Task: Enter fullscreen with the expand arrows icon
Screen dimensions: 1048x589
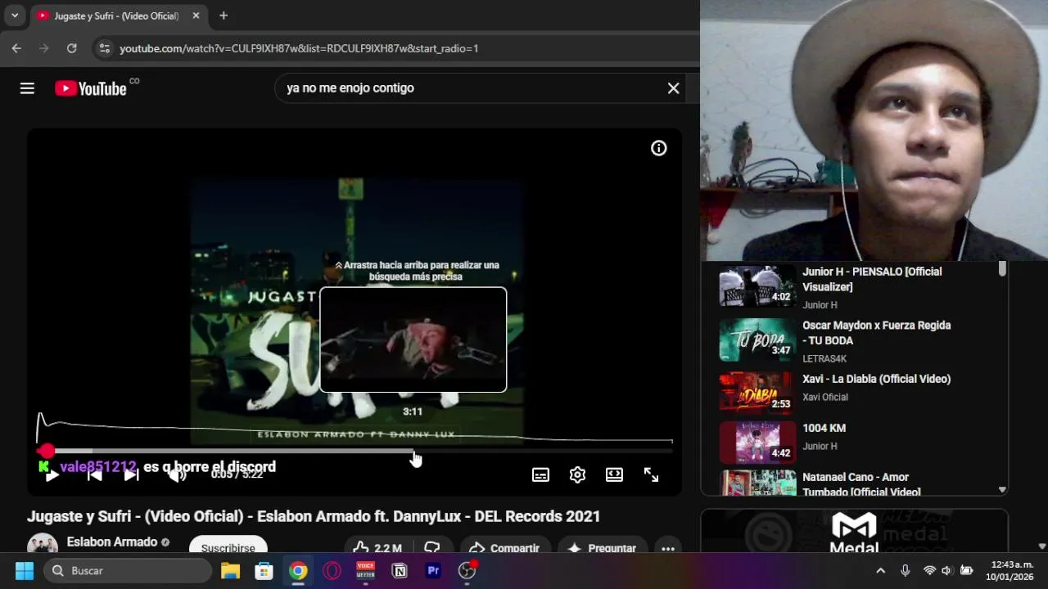Action: (x=651, y=474)
